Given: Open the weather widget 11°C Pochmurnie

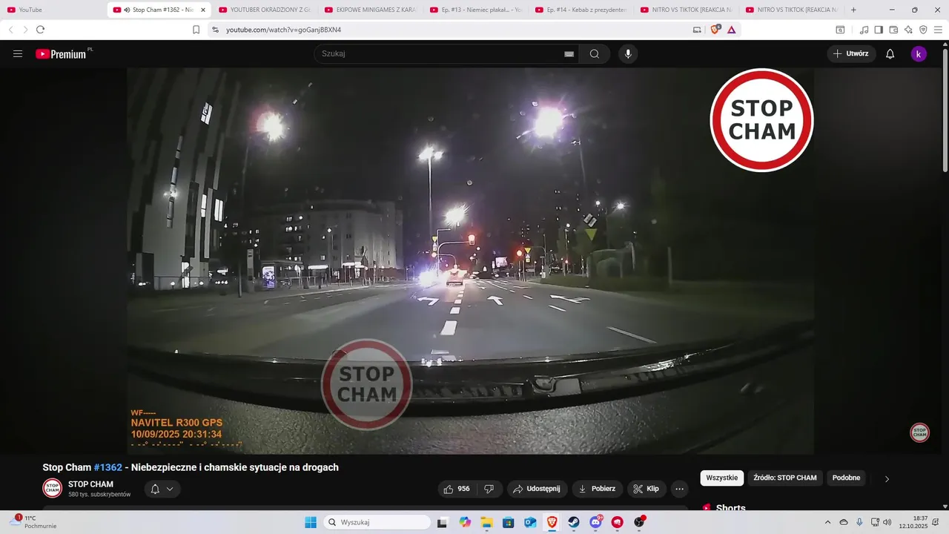Looking at the screenshot, I should coord(33,522).
